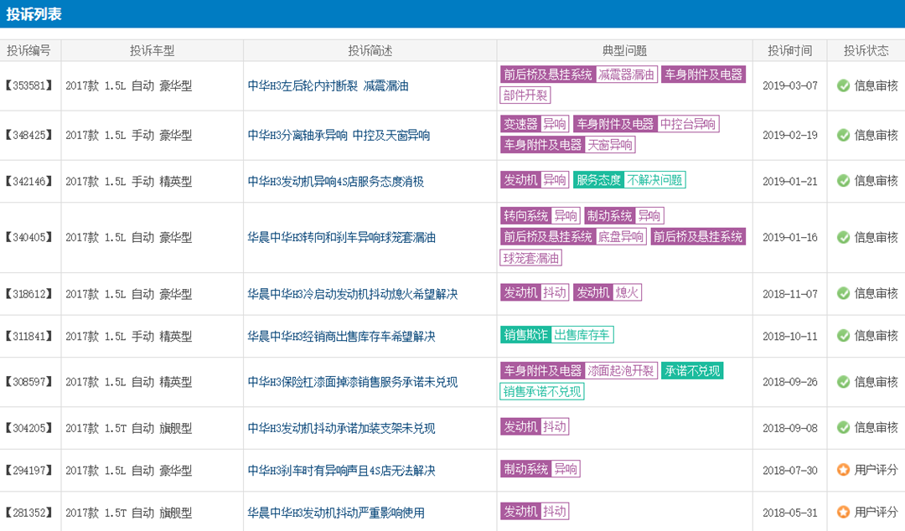
Task: Open complaint 华晨中华H3经销商出售库存车希望解决
Action: click(341, 336)
